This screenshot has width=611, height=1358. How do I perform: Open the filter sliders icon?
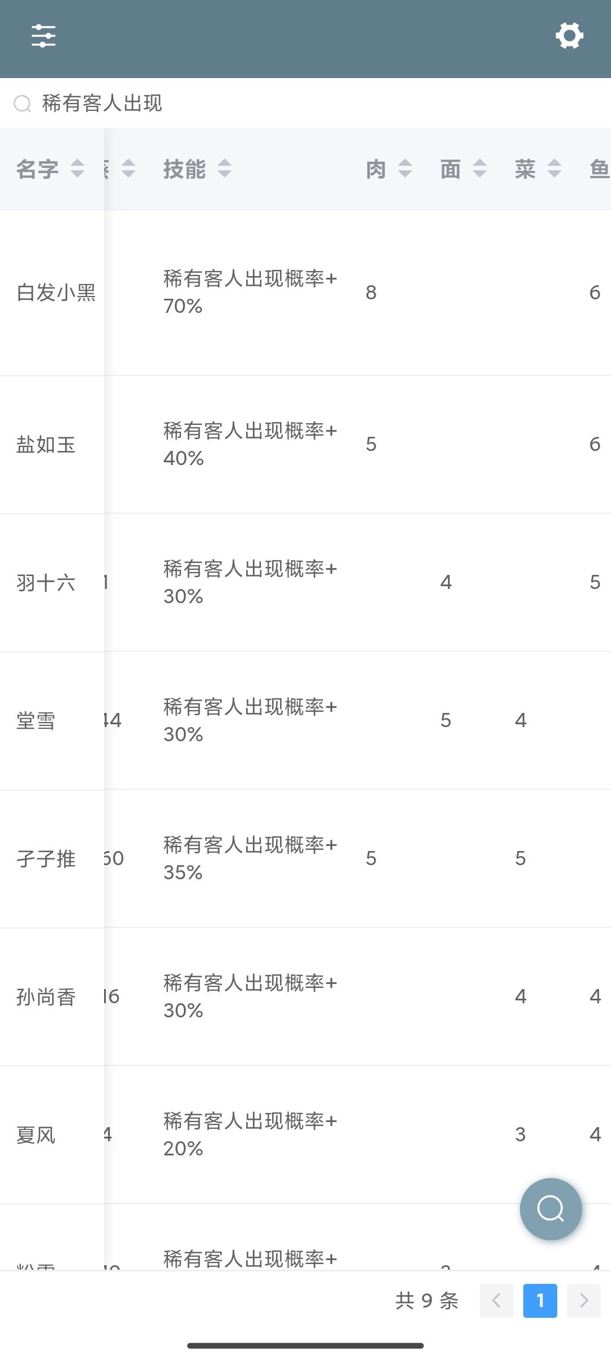tap(44, 36)
